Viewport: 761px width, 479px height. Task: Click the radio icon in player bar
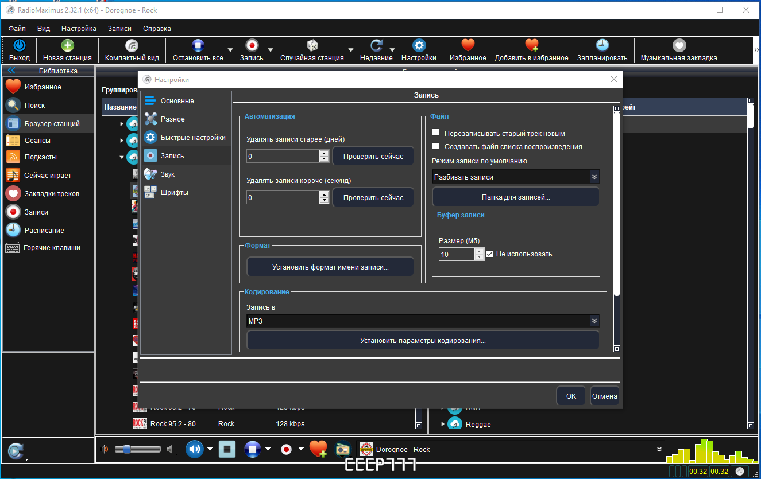click(343, 449)
